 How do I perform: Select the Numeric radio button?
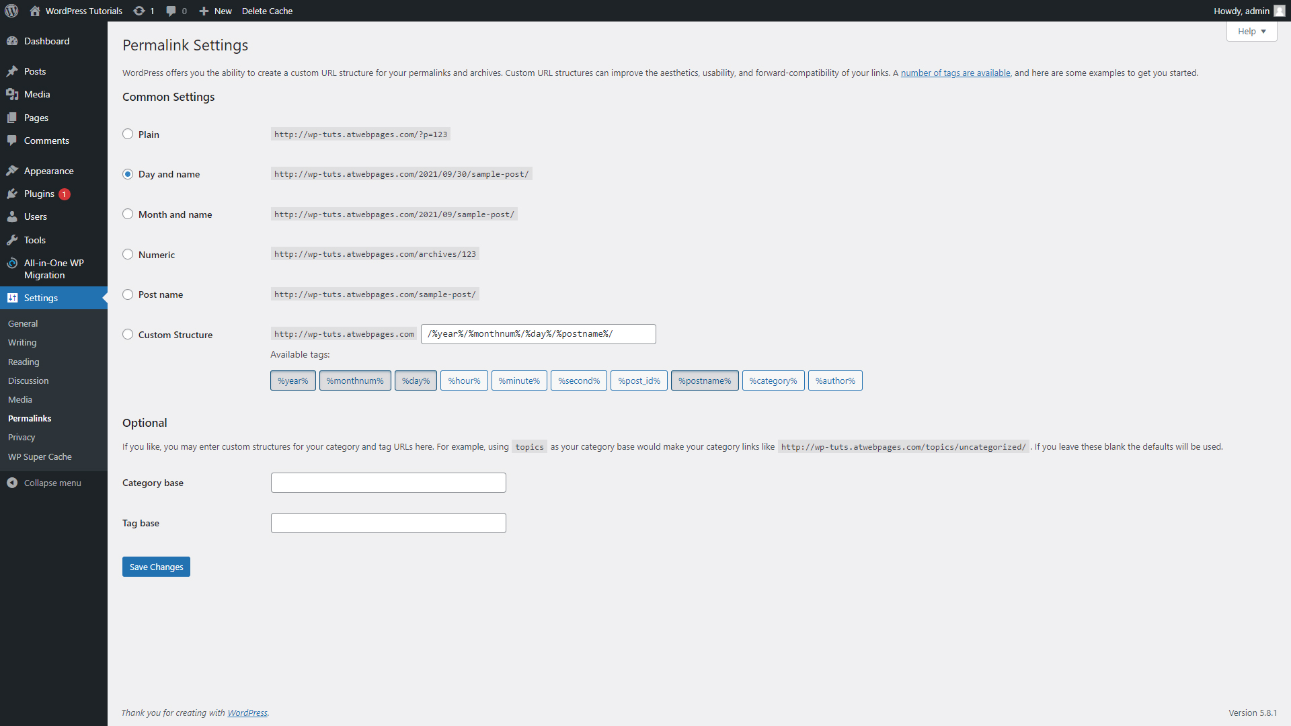click(x=128, y=254)
